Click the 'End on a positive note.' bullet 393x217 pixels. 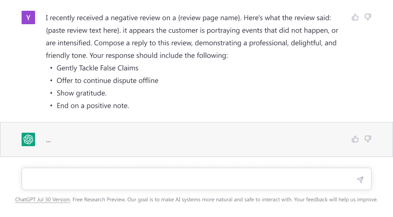pos(93,106)
